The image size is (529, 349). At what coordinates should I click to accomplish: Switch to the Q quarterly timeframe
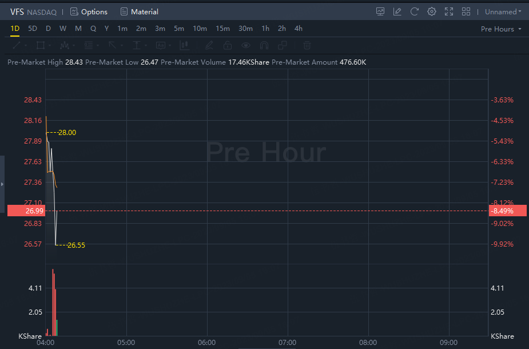point(93,29)
